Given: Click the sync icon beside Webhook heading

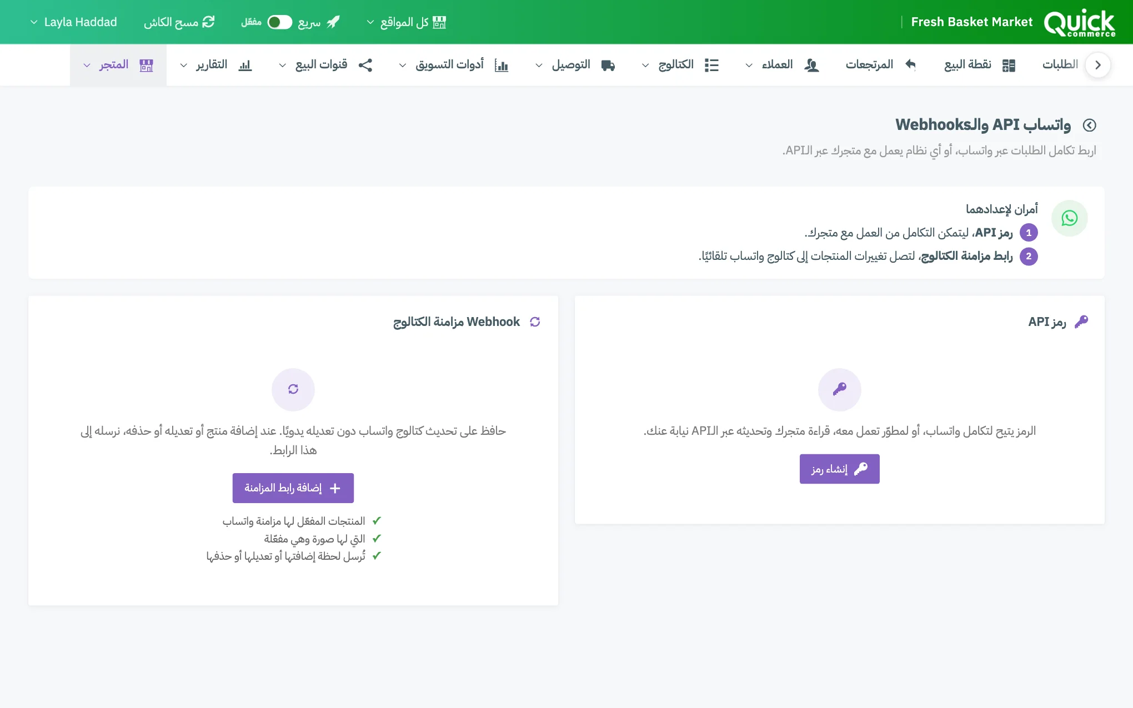Looking at the screenshot, I should 535,322.
